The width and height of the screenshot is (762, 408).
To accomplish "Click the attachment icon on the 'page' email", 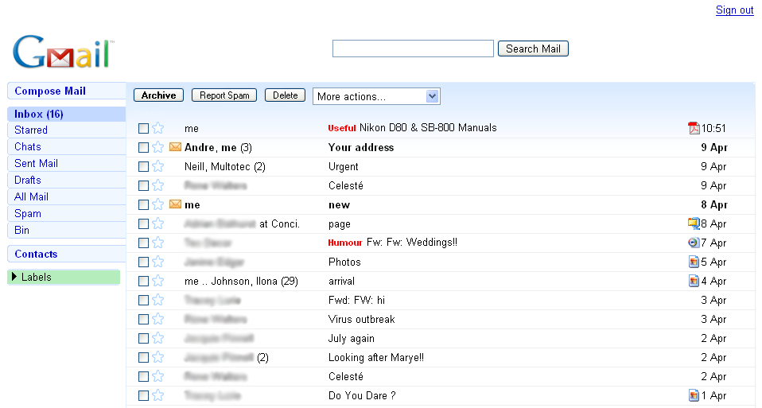I will 694,223.
